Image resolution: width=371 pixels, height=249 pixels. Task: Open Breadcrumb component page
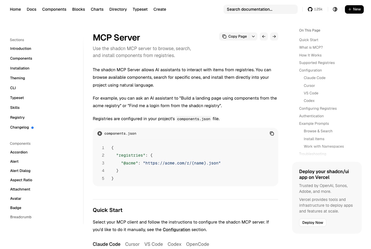pyautogui.click(x=21, y=217)
